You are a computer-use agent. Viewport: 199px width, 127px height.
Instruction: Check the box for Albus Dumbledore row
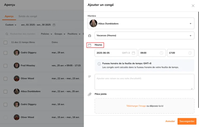click(5, 92)
